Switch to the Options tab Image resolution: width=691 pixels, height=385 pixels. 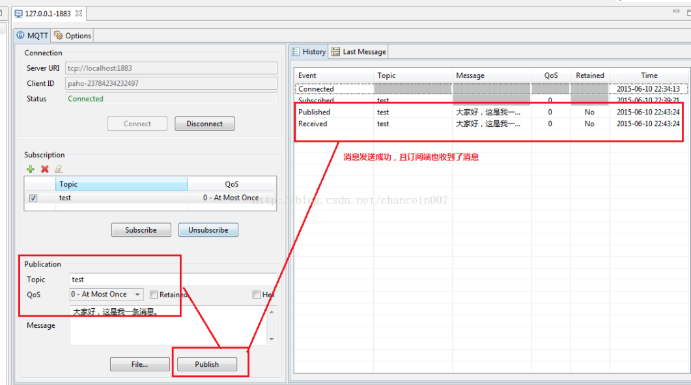pyautogui.click(x=73, y=36)
